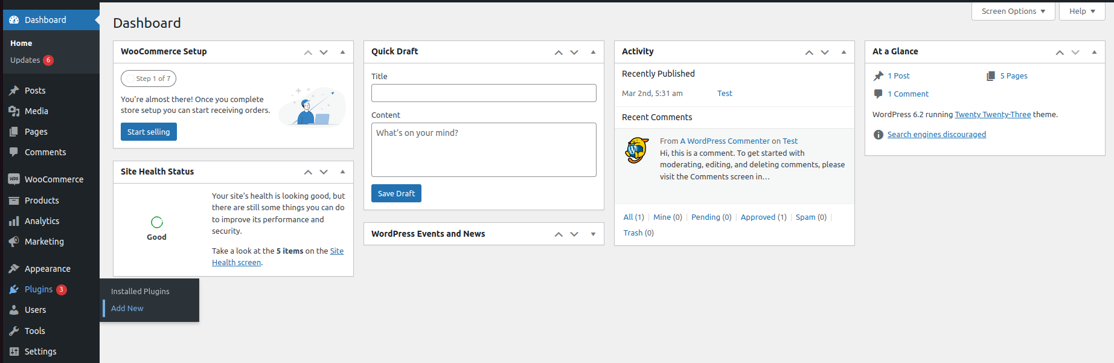Click into the Quick Draft Title field
The width and height of the screenshot is (1114, 363).
[484, 93]
